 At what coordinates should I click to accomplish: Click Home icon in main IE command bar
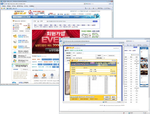(x=86, y=8)
